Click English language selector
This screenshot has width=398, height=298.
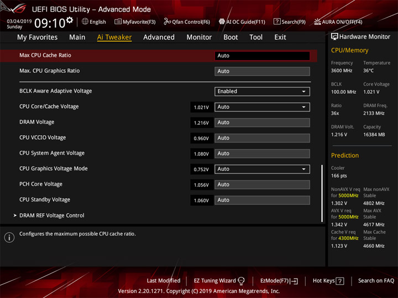coord(98,22)
